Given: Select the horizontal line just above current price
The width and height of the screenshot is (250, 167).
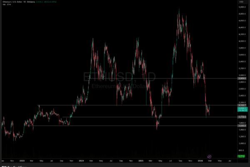Looking at the screenshot, I should pos(125,105).
